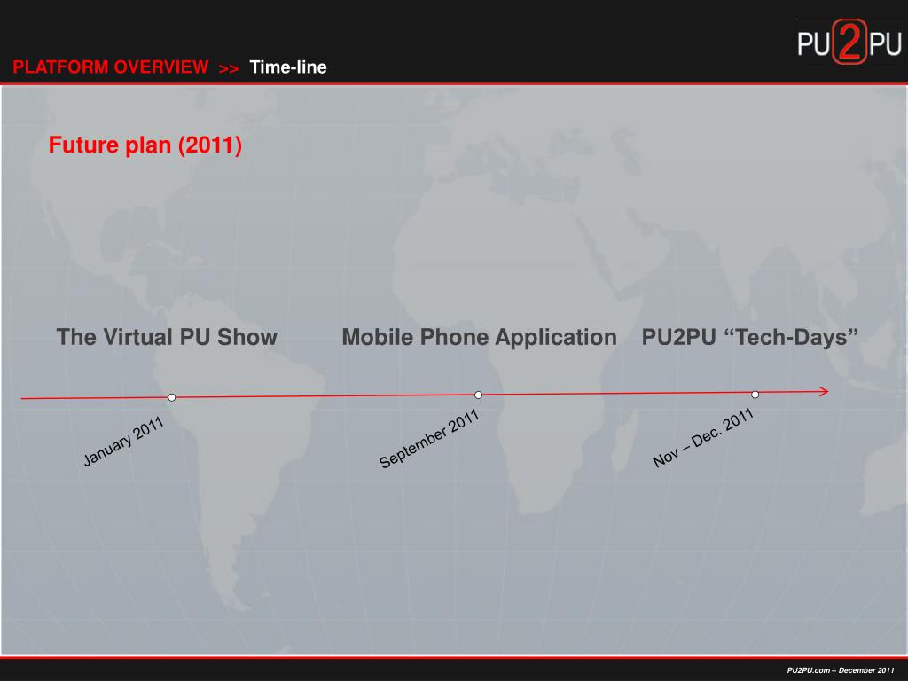
Task: Click the red >> separator arrows
Action: point(229,69)
